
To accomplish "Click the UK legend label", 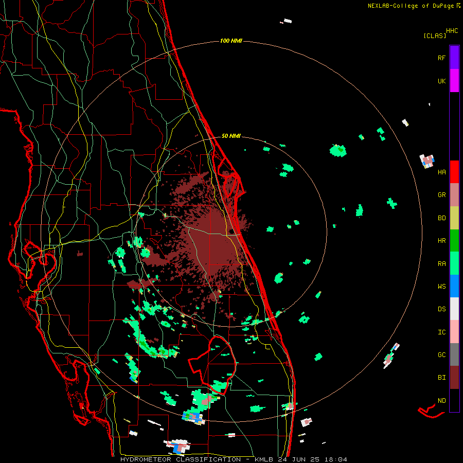I will tap(441, 81).
